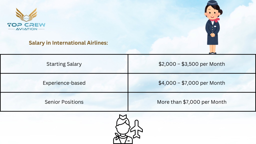This screenshot has height=144, width=256.
Task: Click the line-art attendant's neck scarf
Action: coord(117,137)
